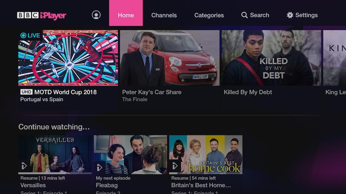This screenshot has width=346, height=194.
Task: Open the Killed By My Debt thumbnail
Action: 271,58
